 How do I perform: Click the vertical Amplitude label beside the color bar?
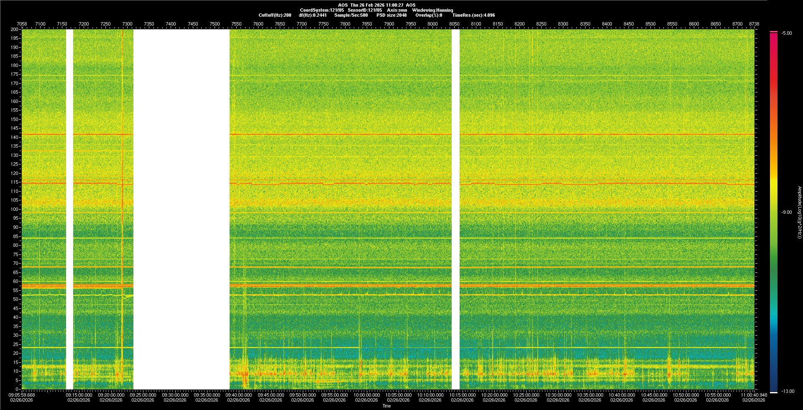(799, 212)
